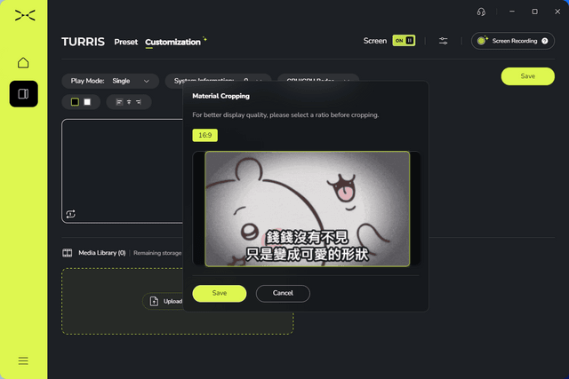
Task: Click the upload file icon
Action: tap(154, 301)
